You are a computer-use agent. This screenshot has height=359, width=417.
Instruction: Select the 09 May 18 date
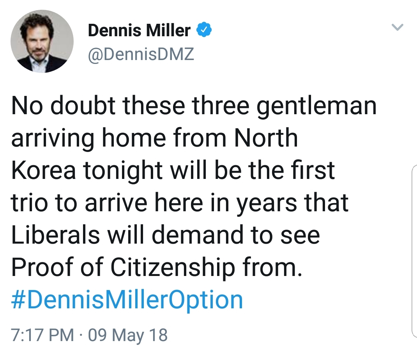(128, 335)
